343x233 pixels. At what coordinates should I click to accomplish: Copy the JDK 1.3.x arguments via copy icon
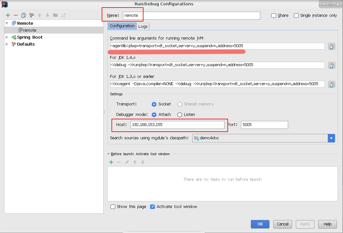(332, 84)
